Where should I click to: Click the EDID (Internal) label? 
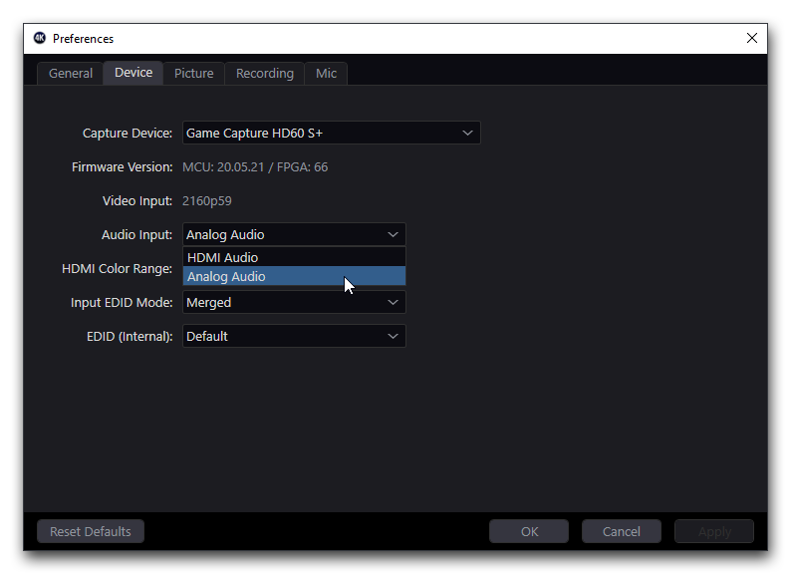(x=130, y=336)
